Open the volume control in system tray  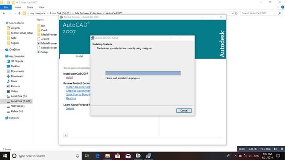point(250,156)
